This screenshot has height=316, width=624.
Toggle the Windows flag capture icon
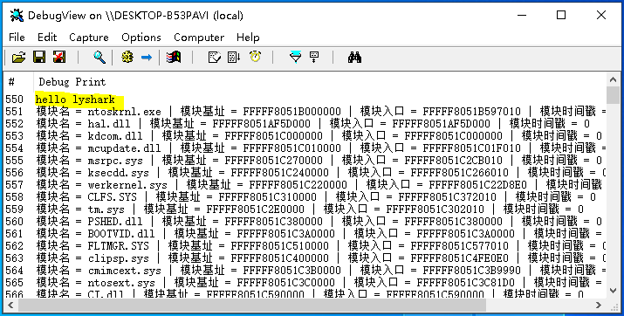pos(174,58)
